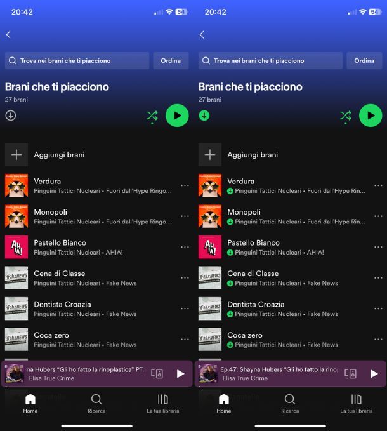Tap the plus icon for Aggiungi brani, left screen
This screenshot has height=431, width=387.
pyautogui.click(x=16, y=154)
